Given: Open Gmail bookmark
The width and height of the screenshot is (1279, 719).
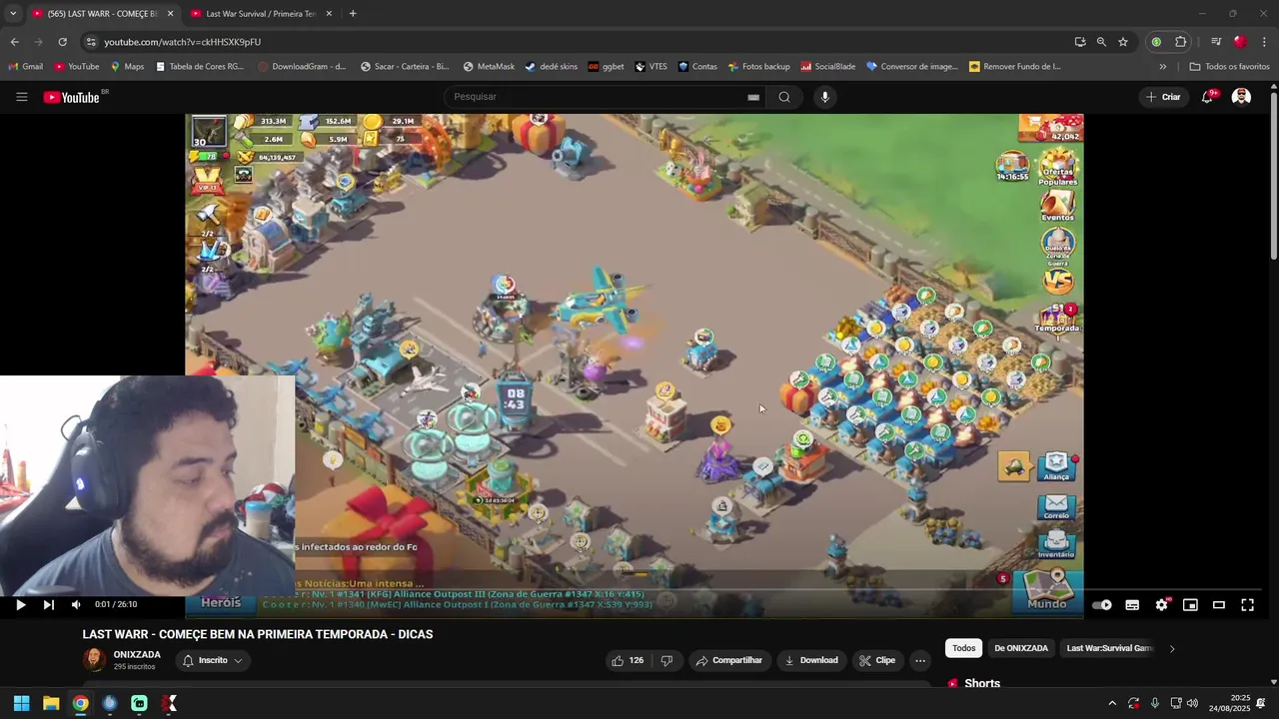Looking at the screenshot, I should (26, 67).
